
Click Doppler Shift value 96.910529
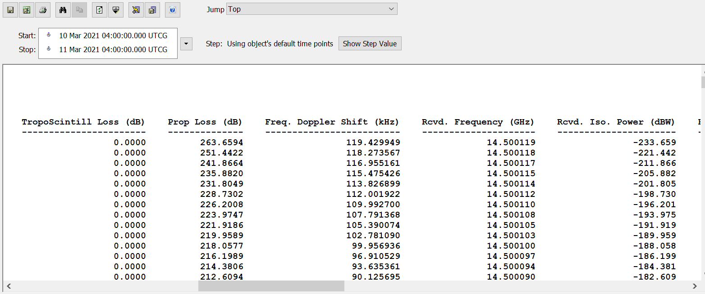[x=375, y=256]
